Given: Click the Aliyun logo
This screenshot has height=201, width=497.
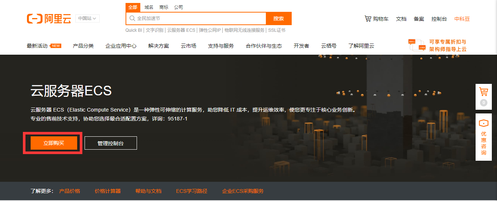Looking at the screenshot, I should click(x=49, y=19).
